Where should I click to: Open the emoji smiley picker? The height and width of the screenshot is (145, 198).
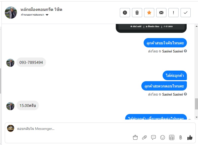163,137
